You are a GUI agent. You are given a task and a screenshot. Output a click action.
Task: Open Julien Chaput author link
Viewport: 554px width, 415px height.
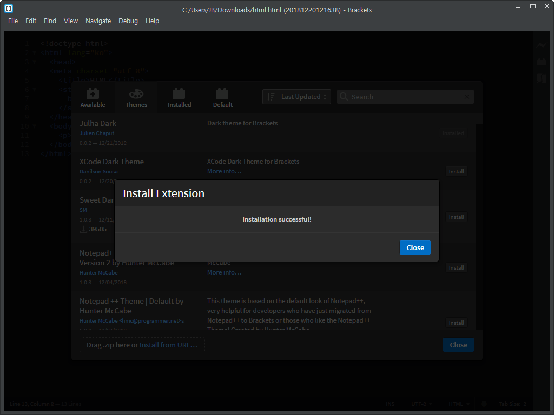(x=97, y=133)
